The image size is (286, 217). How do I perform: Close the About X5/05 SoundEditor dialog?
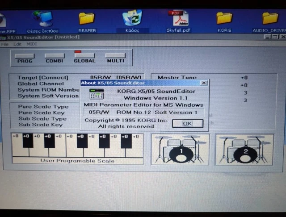click(x=204, y=83)
